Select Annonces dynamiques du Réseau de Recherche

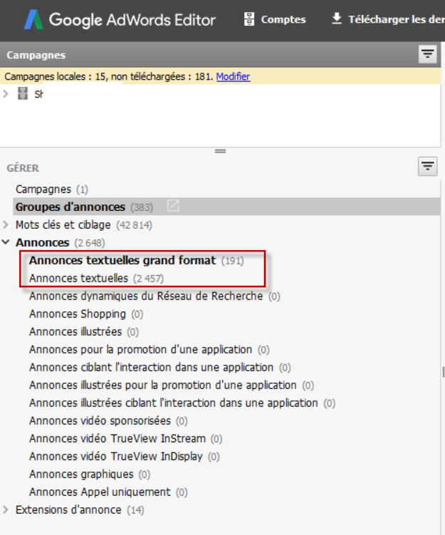pyautogui.click(x=155, y=296)
